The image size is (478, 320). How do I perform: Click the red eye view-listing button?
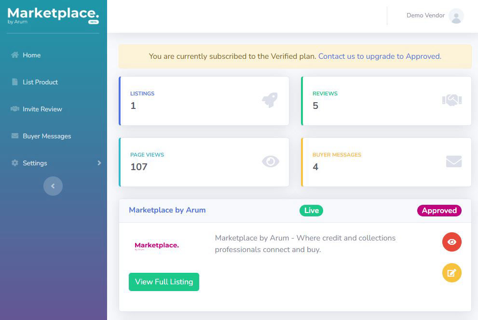pyautogui.click(x=452, y=242)
